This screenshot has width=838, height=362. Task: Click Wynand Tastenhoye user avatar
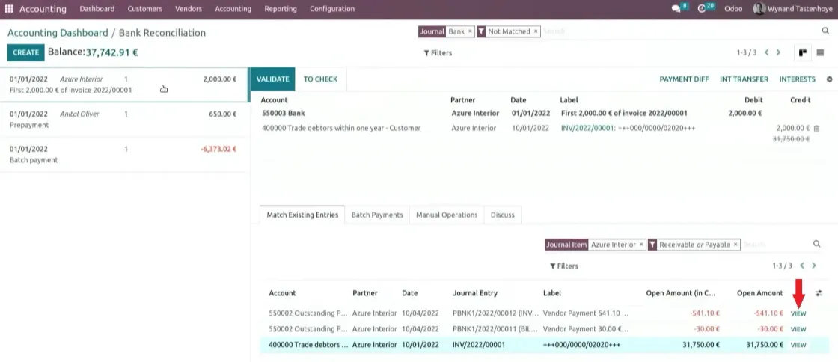tap(759, 9)
